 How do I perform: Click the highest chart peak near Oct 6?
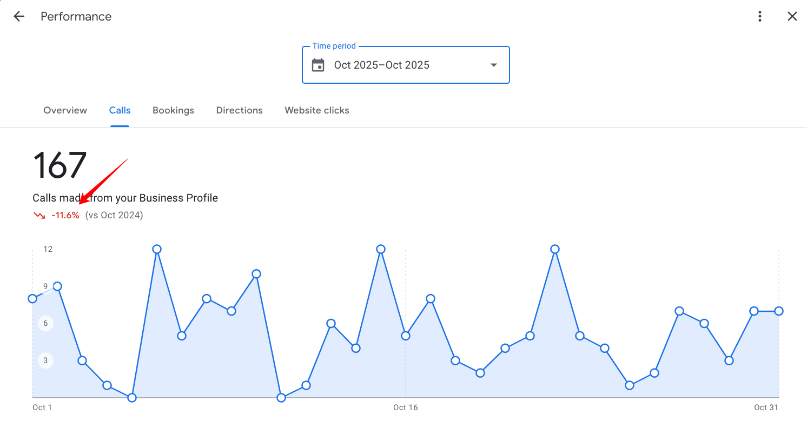click(x=156, y=249)
